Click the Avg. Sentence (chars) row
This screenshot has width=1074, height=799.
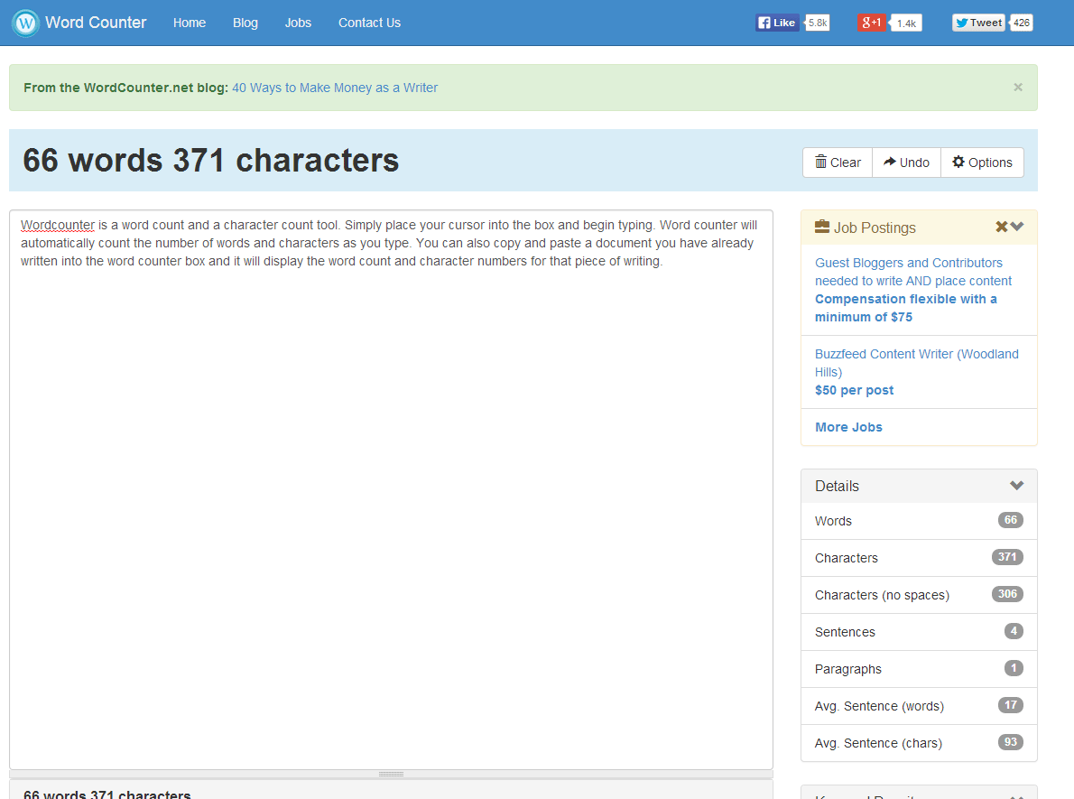[919, 743]
